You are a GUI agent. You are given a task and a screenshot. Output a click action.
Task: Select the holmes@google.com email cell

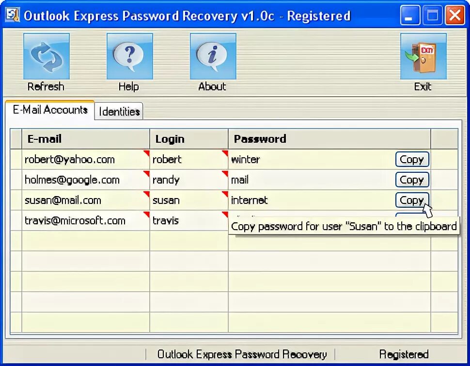tap(86, 180)
